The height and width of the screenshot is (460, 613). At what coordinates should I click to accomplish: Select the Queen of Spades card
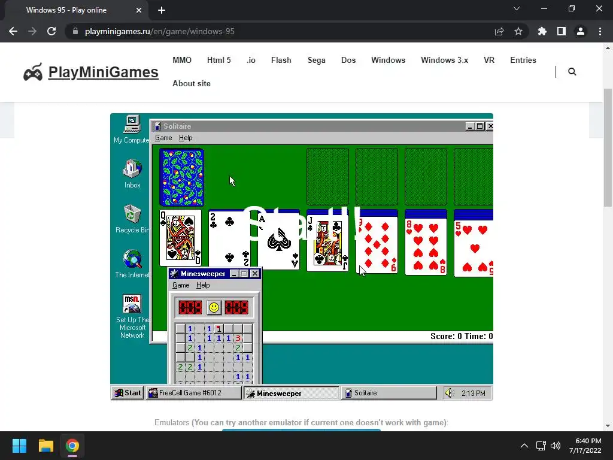click(181, 238)
